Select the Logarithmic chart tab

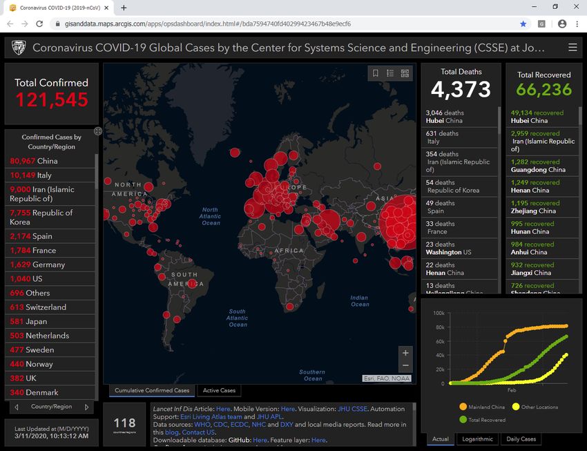point(477,439)
